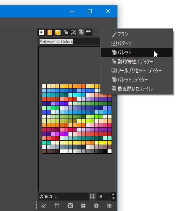Open the Document History tab icon
178x211 pixels.
(x=89, y=32)
